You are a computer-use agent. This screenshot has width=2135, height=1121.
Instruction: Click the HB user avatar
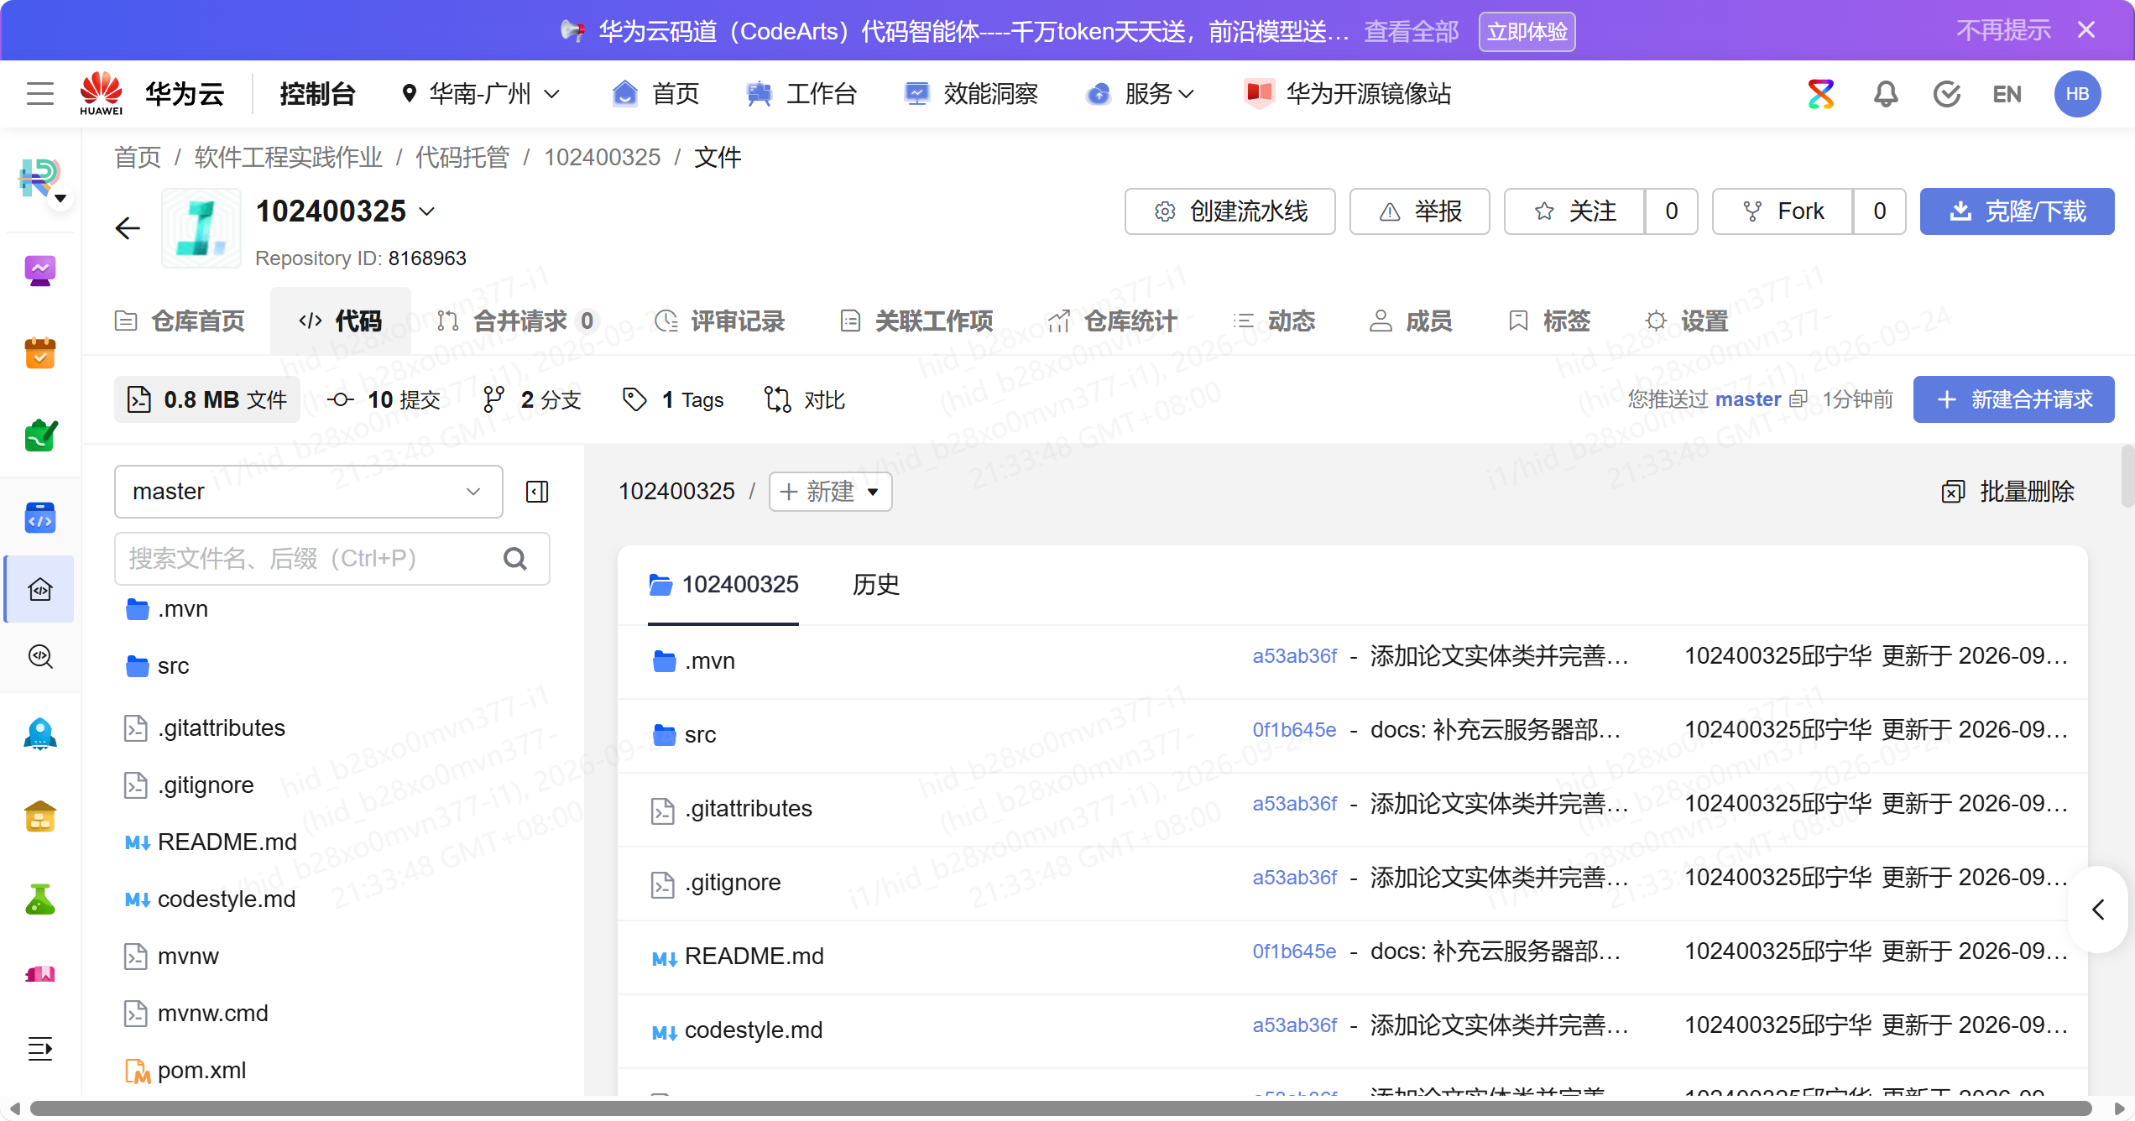(x=2077, y=94)
